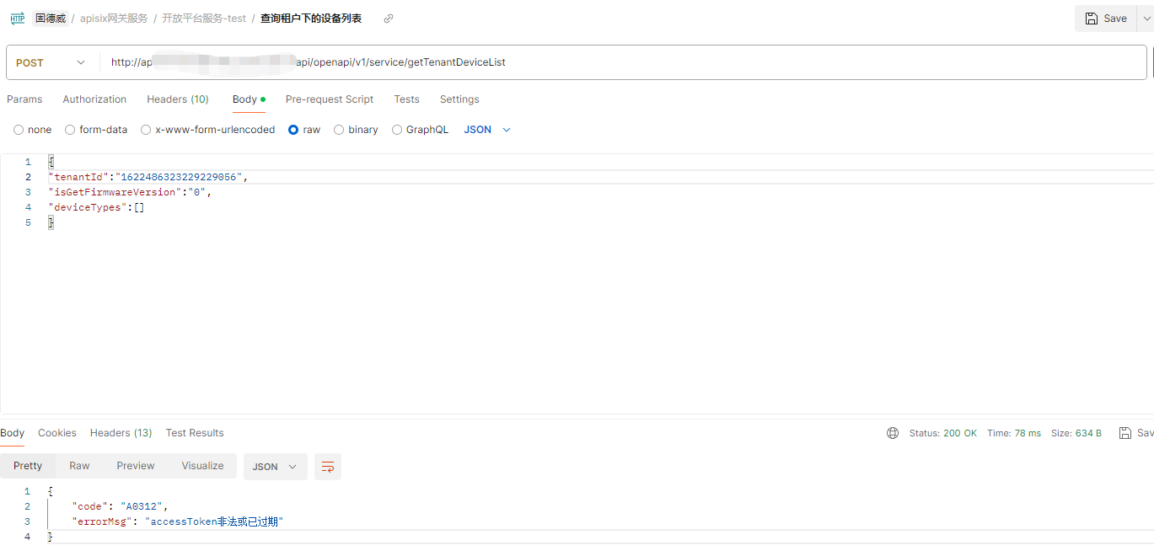The width and height of the screenshot is (1154, 556).
Task: Open the Pre-request Script tab
Action: (x=329, y=99)
